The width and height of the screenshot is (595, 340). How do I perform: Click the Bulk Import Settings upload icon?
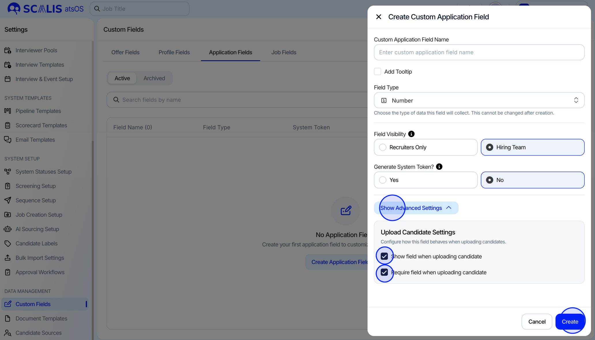(8, 258)
